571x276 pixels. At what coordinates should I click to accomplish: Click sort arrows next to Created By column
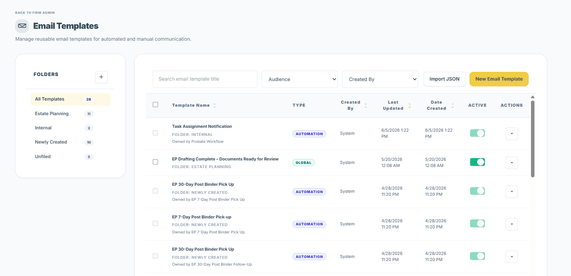pos(366,105)
